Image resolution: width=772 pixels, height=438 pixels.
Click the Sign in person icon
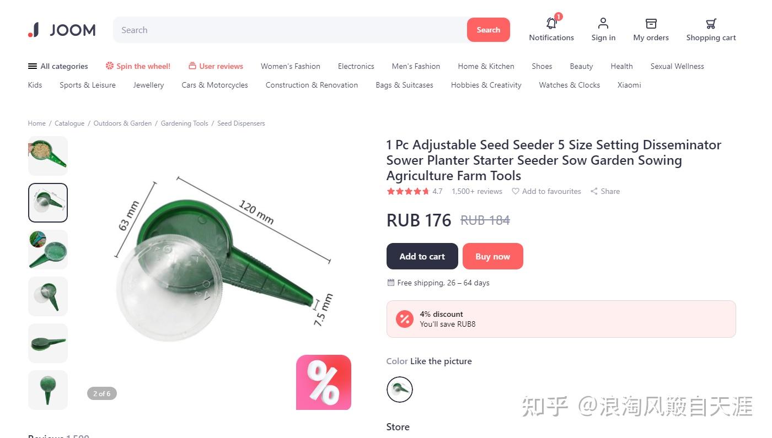click(x=603, y=23)
